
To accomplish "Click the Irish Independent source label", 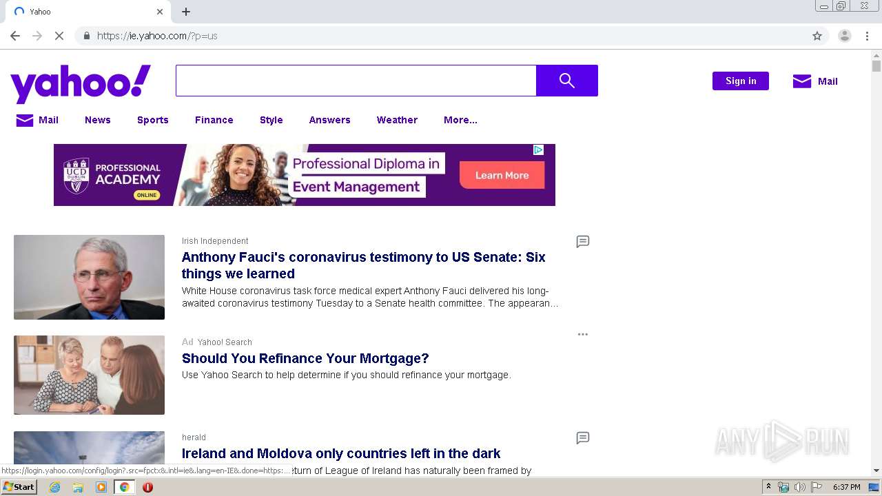I will [215, 241].
